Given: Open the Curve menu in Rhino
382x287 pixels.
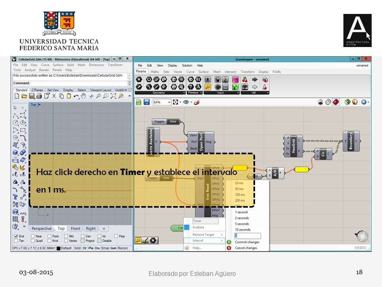Looking at the screenshot, I should (x=45, y=65).
